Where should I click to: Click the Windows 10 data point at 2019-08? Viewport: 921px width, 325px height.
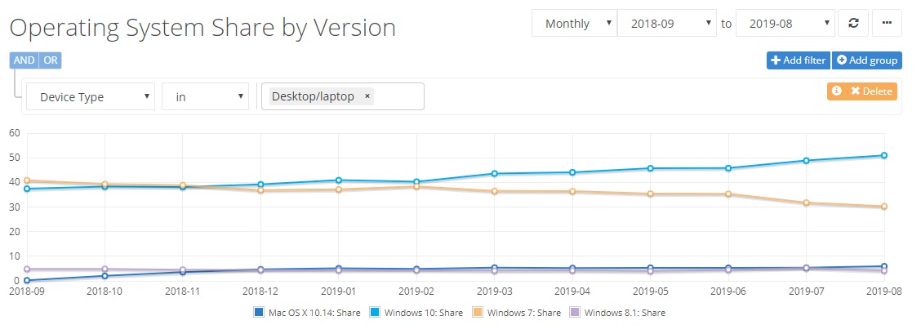[883, 155]
